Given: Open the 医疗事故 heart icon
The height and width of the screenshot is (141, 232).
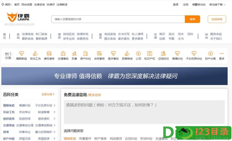Looking at the screenshot, I should (x=114, y=53).
